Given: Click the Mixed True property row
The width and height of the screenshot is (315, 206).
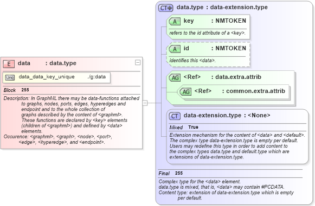Looking at the screenshot, I should 237,127.
